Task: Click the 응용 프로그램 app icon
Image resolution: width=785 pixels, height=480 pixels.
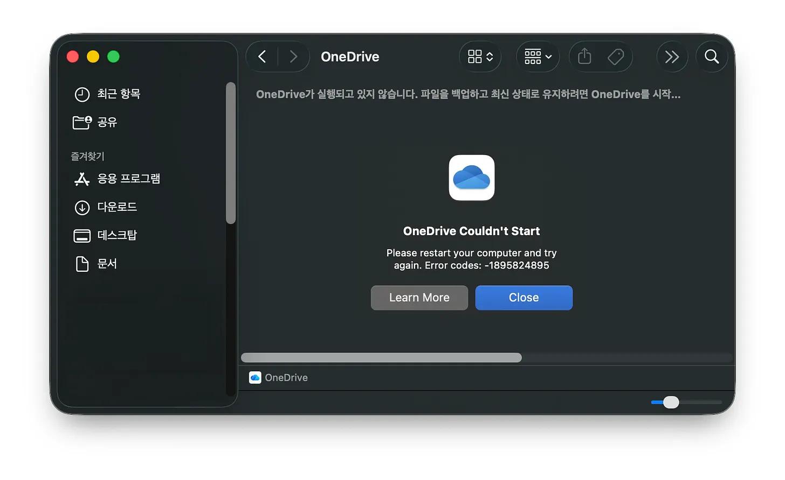Action: (x=82, y=179)
